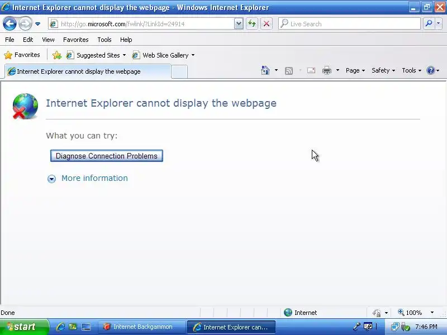The image size is (447, 335).
Task: Open the Help menu
Action: pos(126,40)
